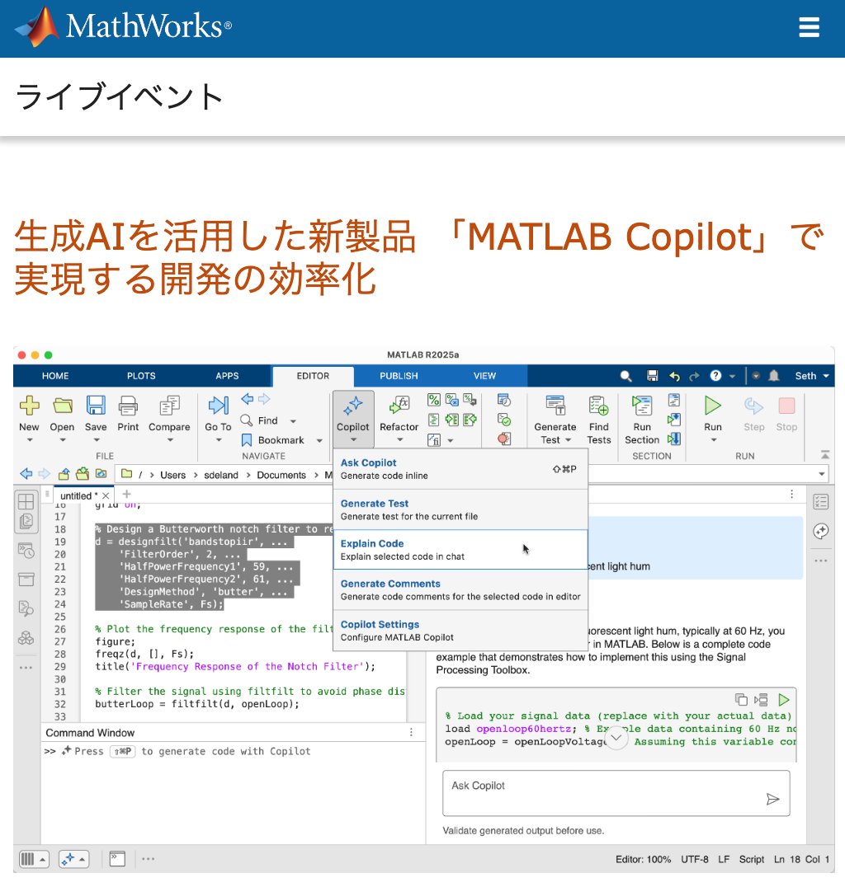
Task: Choose Generate Test menu entry
Action: [460, 509]
